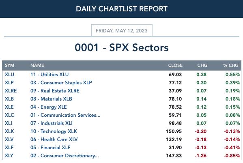Sort by the NAME column header

[x=37, y=65]
